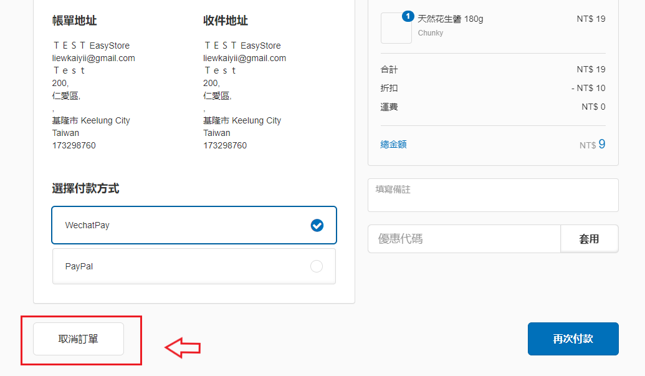Click the total price NT$ 9
645x376 pixels.
pos(592,145)
